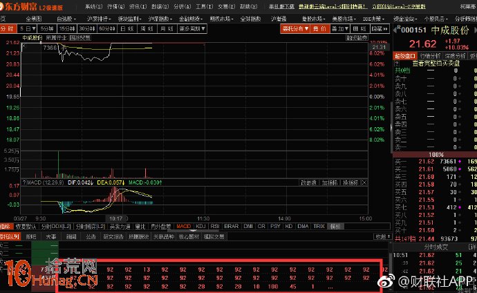Switch to the 分时 chart tab
The image size is (477, 293).
[8, 28]
